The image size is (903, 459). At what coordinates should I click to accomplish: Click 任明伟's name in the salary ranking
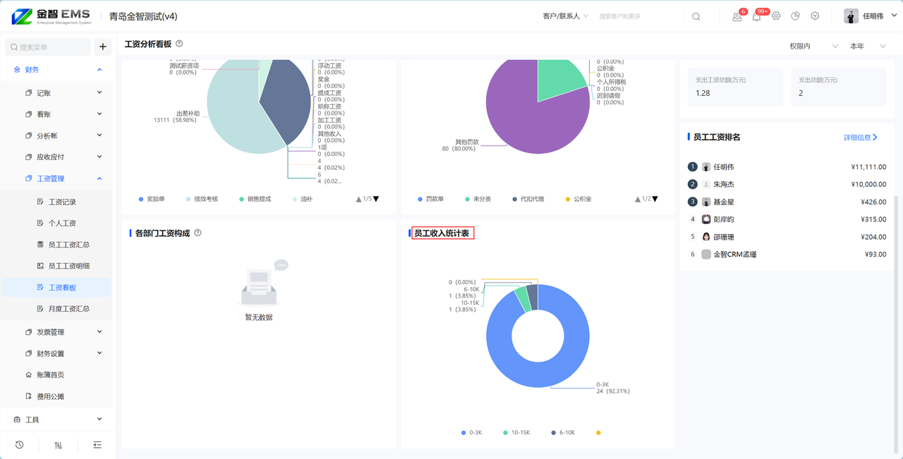(x=724, y=167)
